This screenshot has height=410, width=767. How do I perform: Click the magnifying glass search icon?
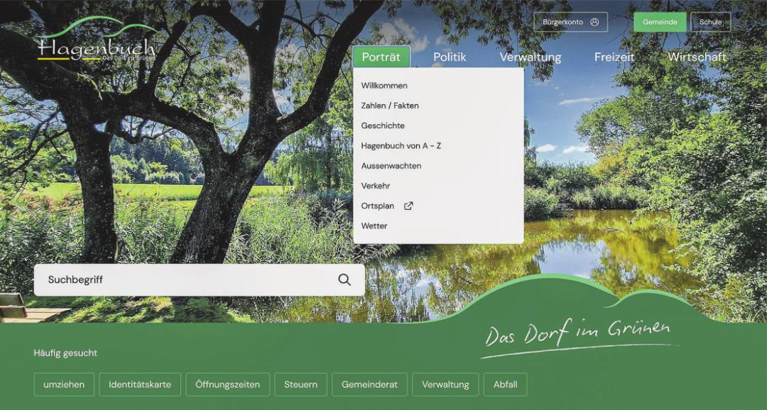344,279
